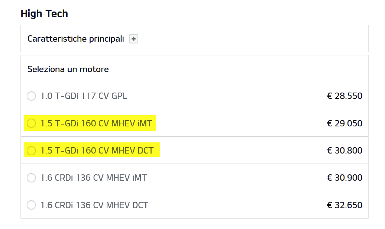
Task: Choose the 1.5 T-GDi 160 CV MHEV iMT radio button
Action: (32, 123)
